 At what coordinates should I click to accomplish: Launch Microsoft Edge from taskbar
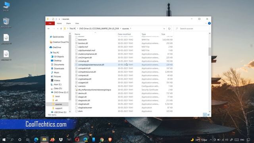click(36, 139)
